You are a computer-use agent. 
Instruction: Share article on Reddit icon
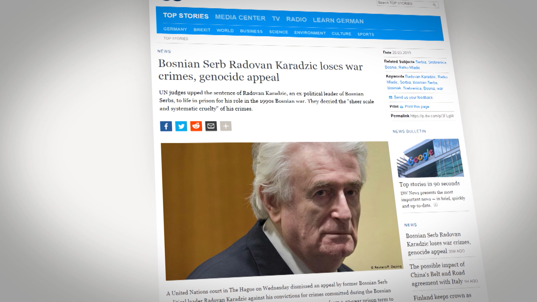196,126
